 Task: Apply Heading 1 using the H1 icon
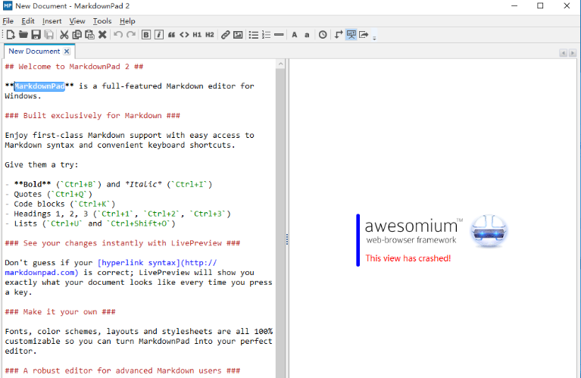(x=197, y=35)
